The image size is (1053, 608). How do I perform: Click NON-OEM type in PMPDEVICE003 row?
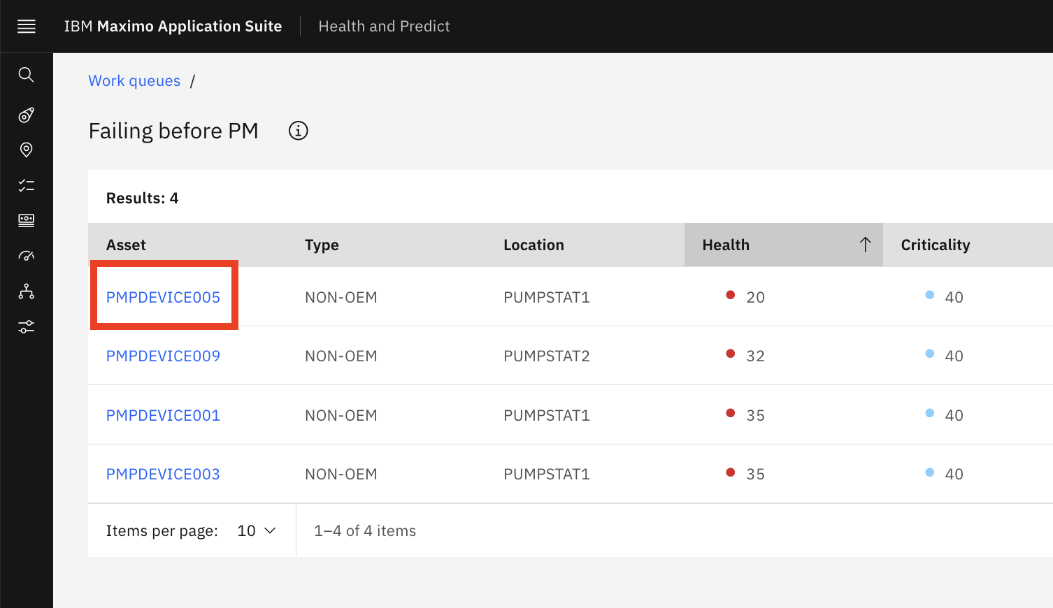341,474
